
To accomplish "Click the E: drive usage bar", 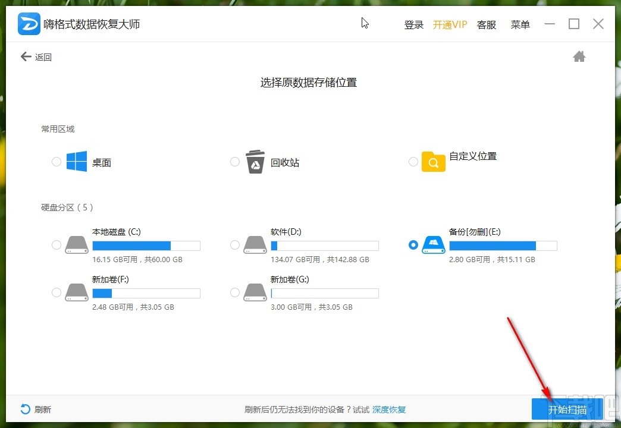I will click(503, 246).
